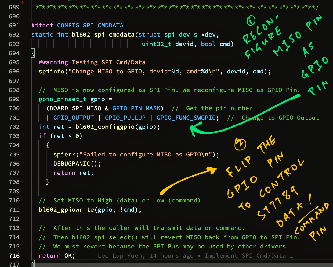Screen dimensions: 333x267
Task: Click the spierr call on line 705
Action: tap(64, 155)
